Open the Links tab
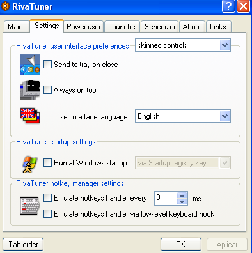This screenshot has height=253, width=252. point(218,27)
